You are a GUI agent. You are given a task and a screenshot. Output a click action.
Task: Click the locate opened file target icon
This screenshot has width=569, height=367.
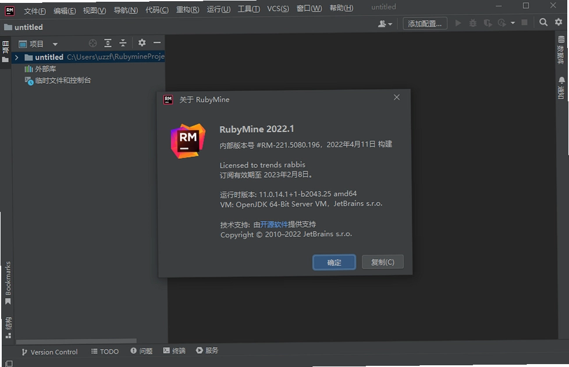click(93, 44)
